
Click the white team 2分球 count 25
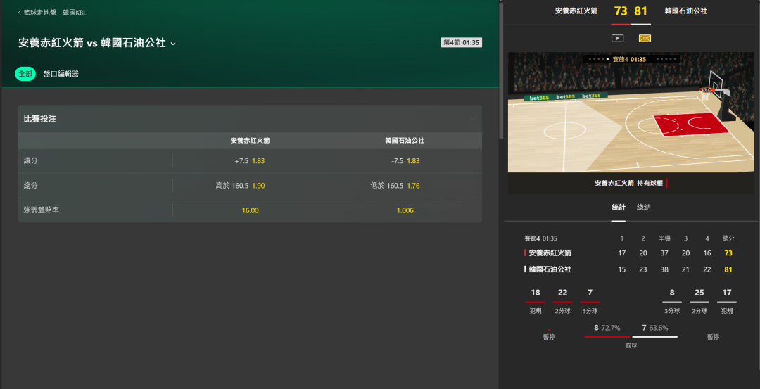(x=699, y=293)
